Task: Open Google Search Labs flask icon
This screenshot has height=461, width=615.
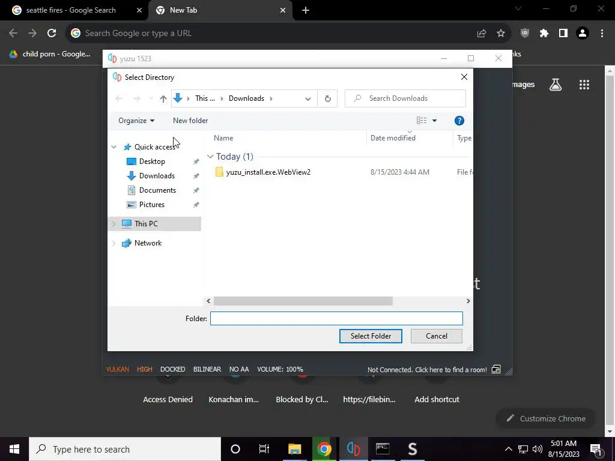Action: 556,85
